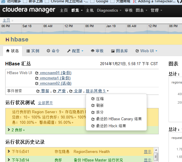Click the play-circle icon on 命令 tab
The image size is (182, 162).
coord(48,51)
